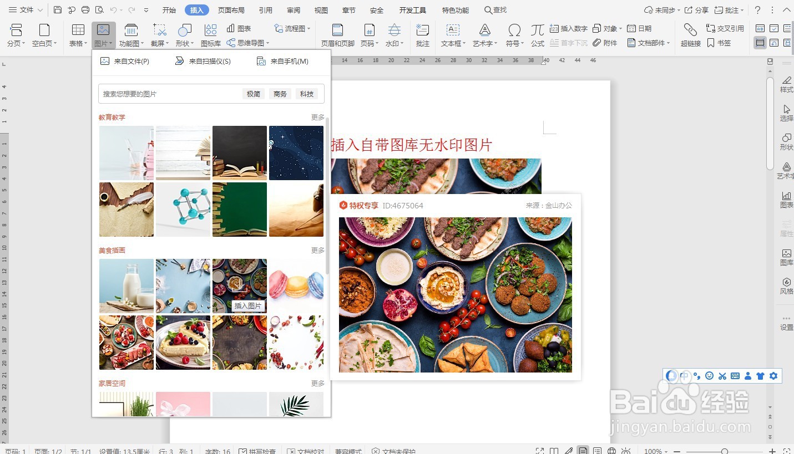Switch to the Review (审阅) tab

[294, 10]
